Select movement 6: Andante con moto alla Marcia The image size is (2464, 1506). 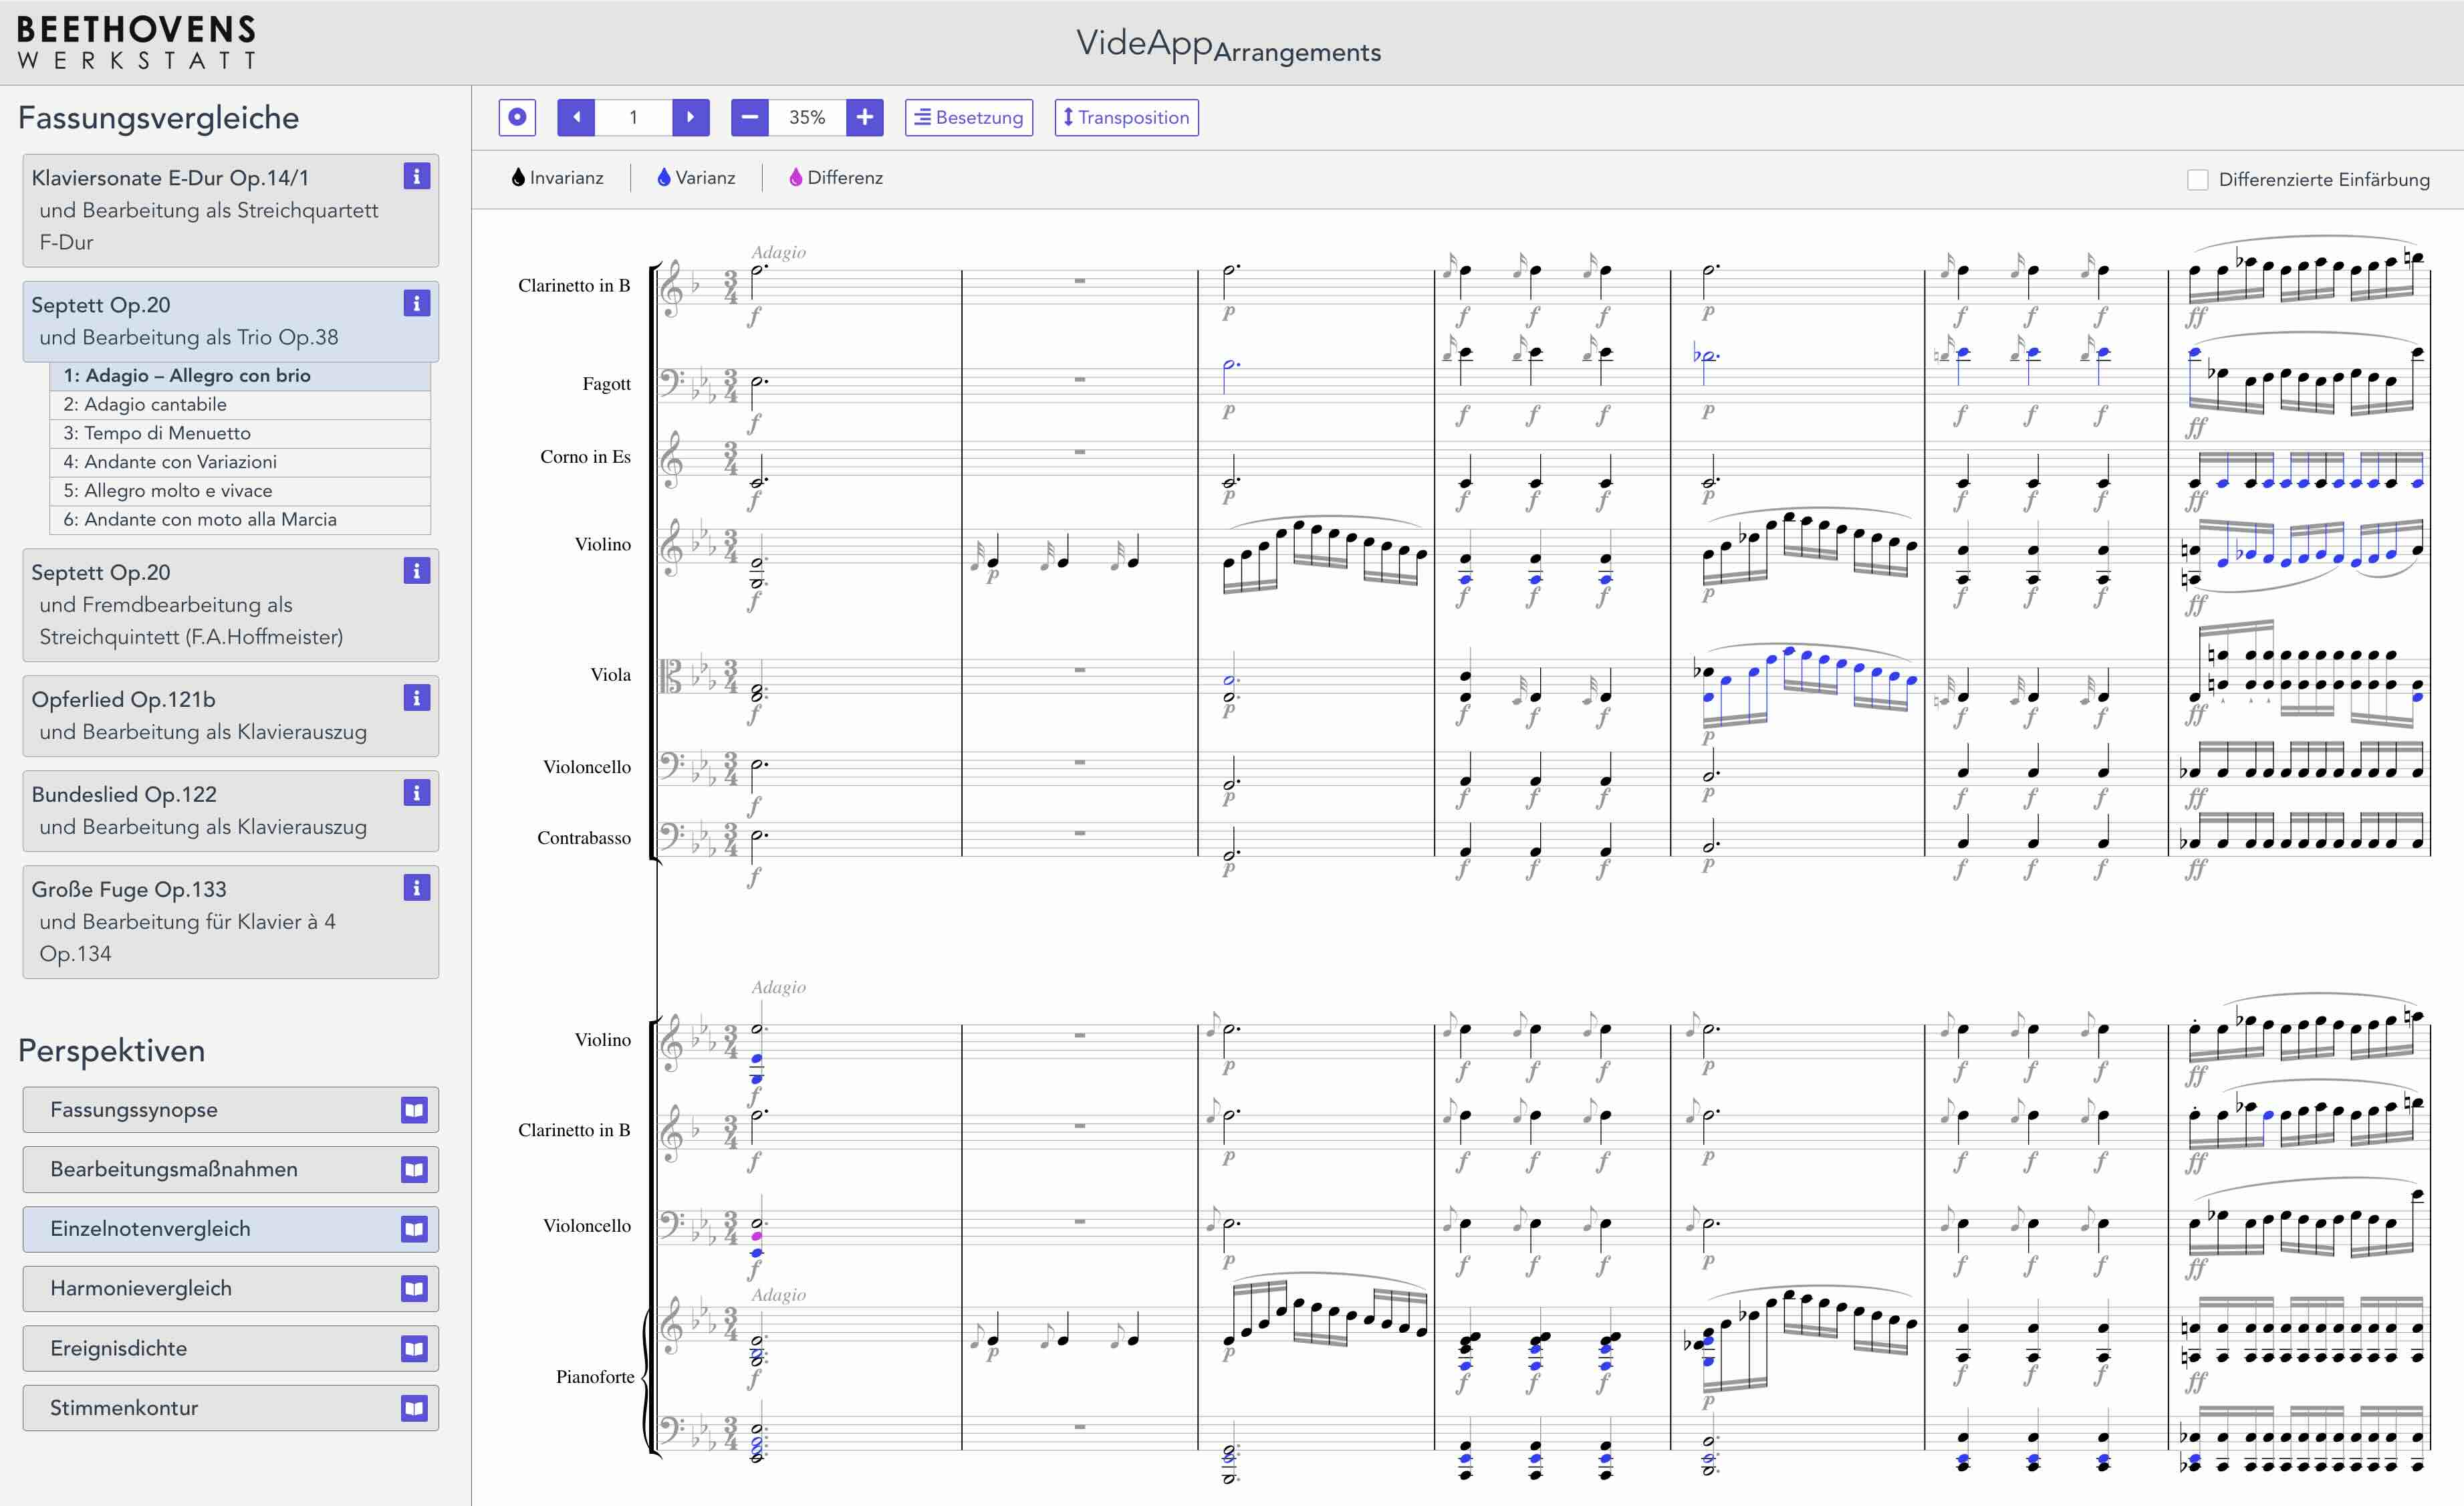pyautogui.click(x=240, y=520)
